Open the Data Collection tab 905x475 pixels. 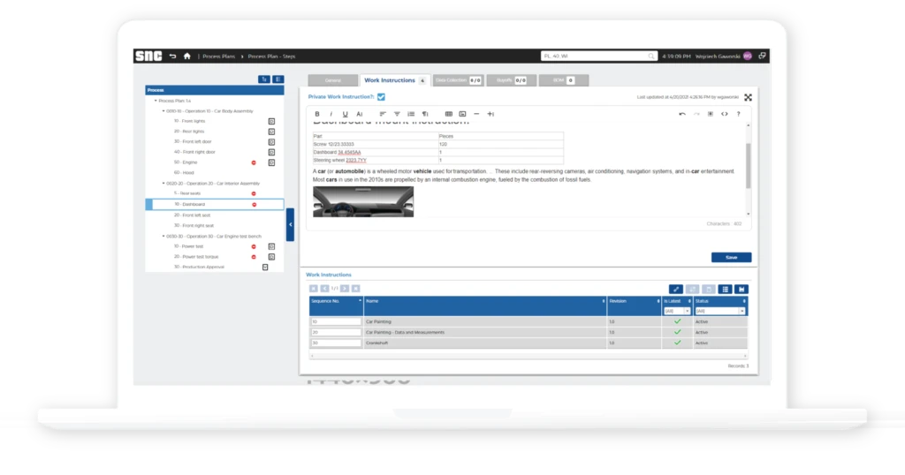[458, 80]
